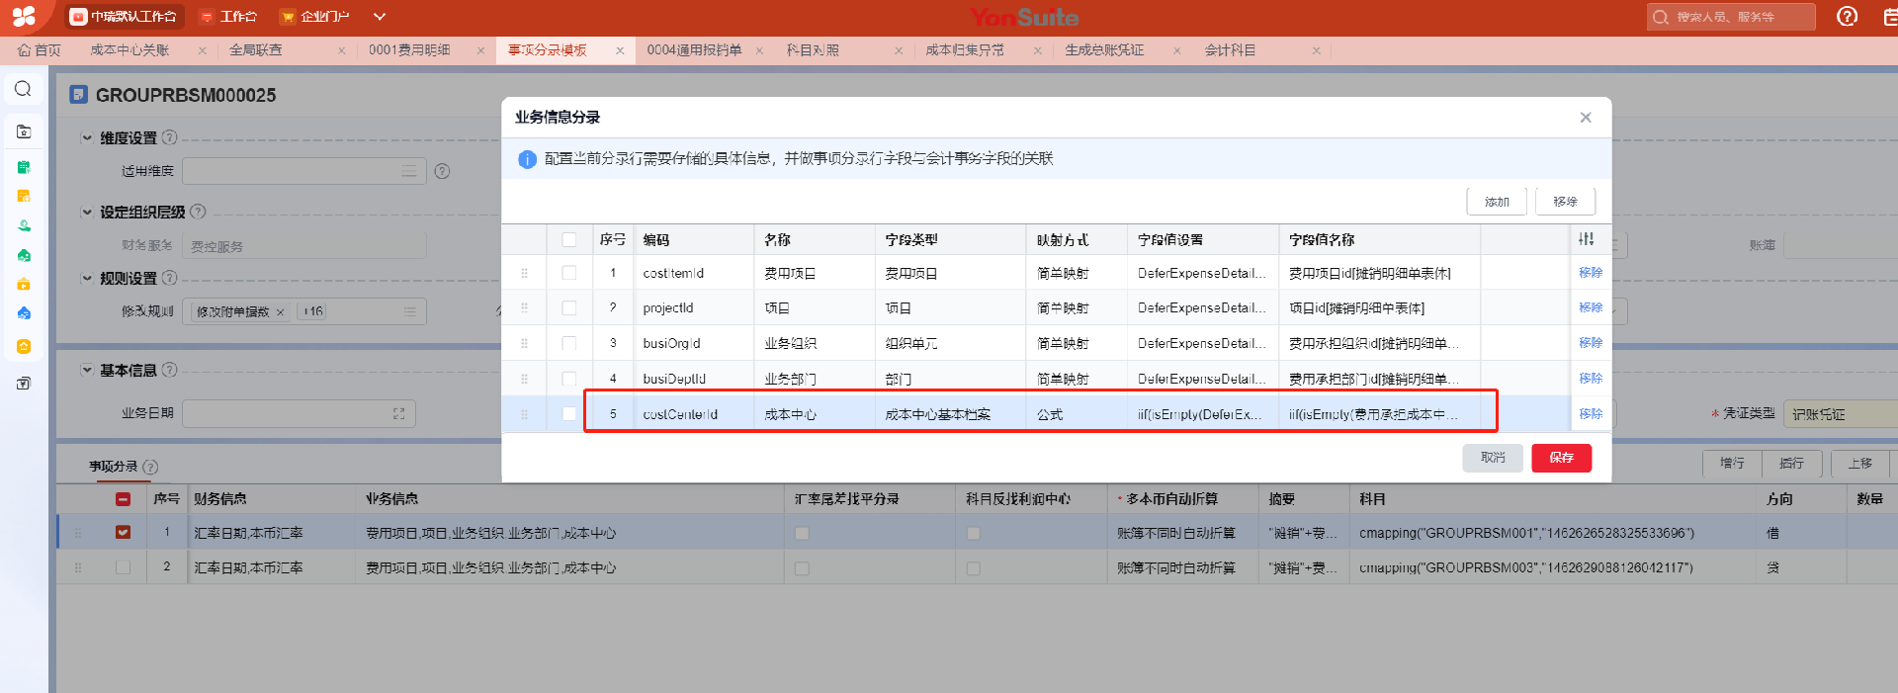Viewport: 1898px width, 693px height.
Task: Click 移除 link for projectId row
Action: point(1590,307)
